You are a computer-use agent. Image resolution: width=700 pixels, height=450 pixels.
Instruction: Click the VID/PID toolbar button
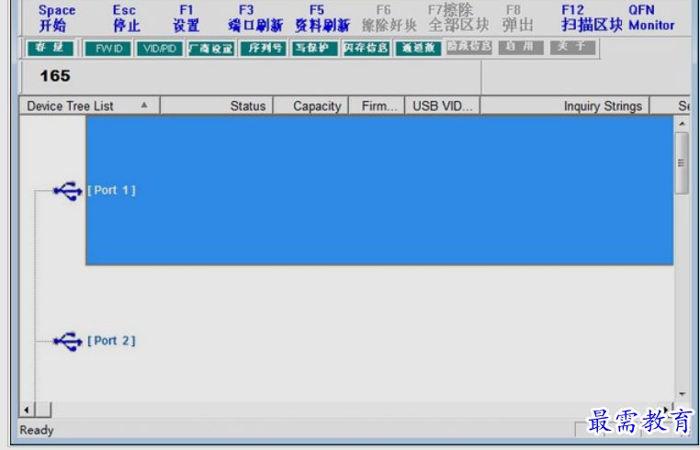159,48
